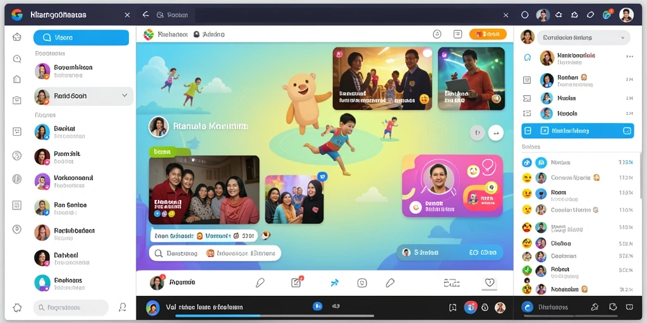Open the storefront icon in the left icon rail
Image resolution: width=647 pixels, height=323 pixels.
pos(17,100)
